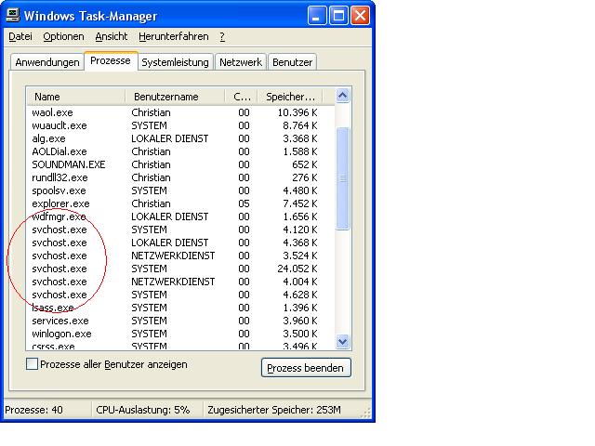Close the Windows Task-Manager window
This screenshot has height=446, width=595.
(x=361, y=16)
